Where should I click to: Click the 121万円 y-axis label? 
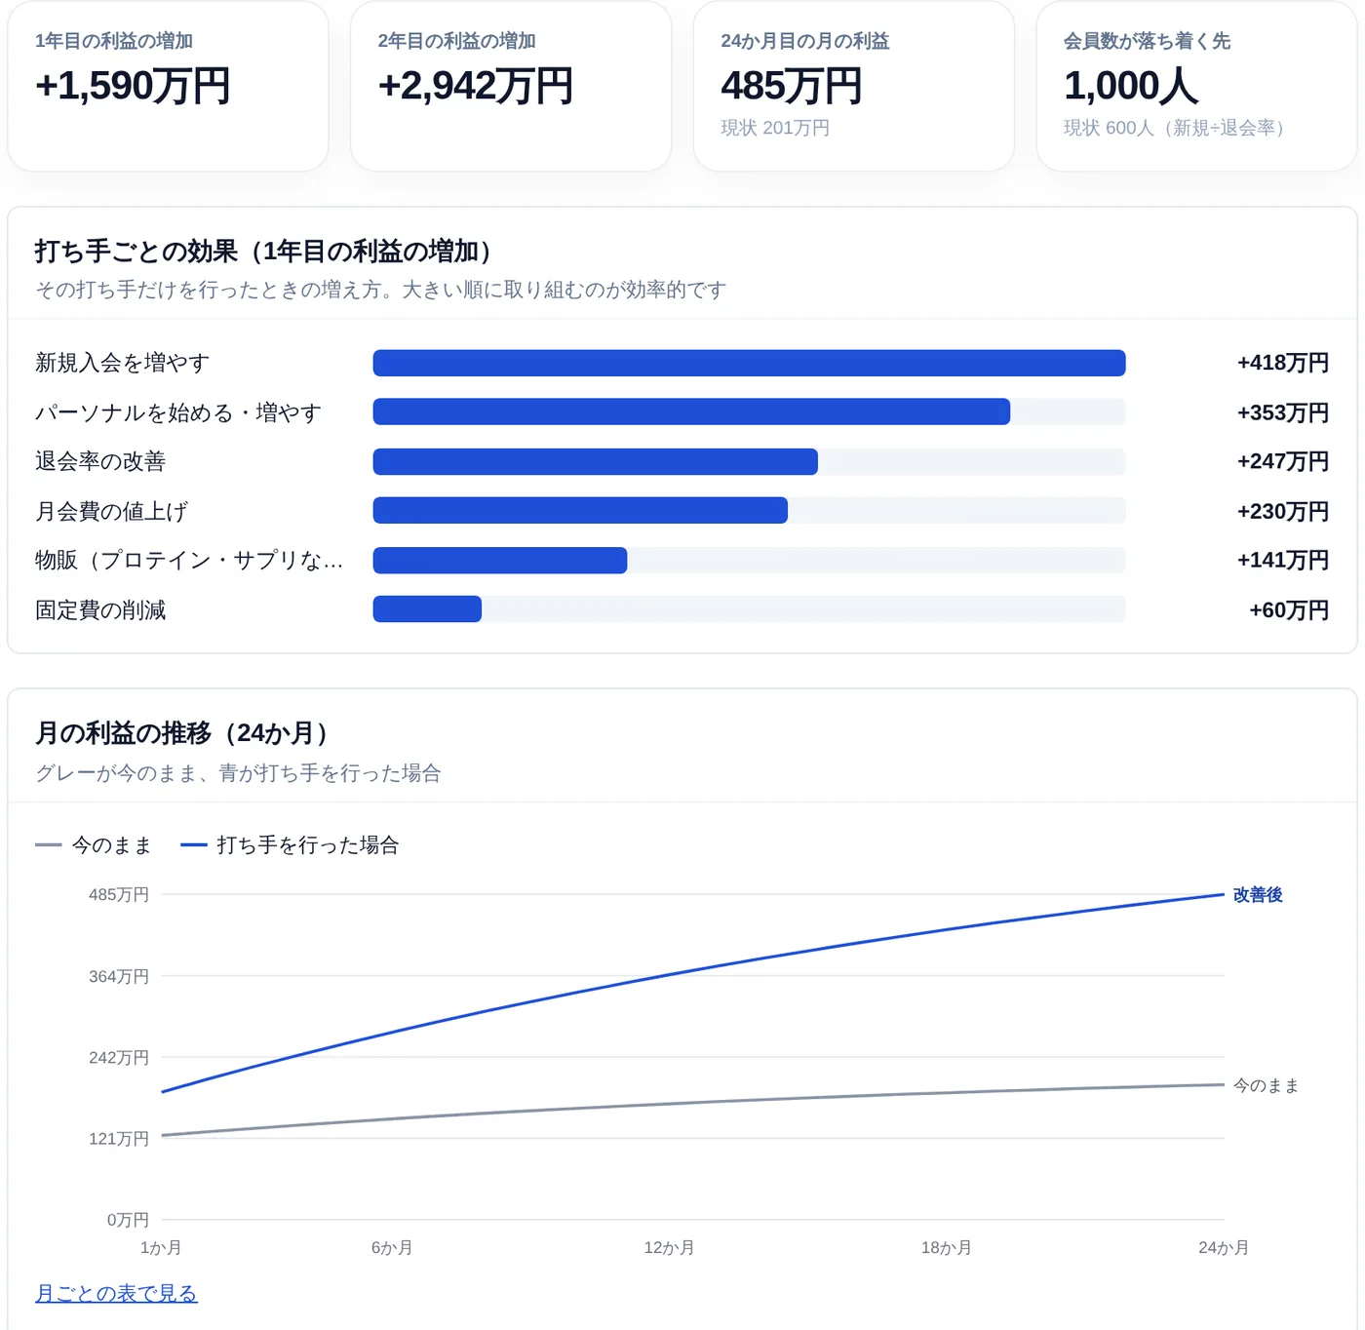119,1138
